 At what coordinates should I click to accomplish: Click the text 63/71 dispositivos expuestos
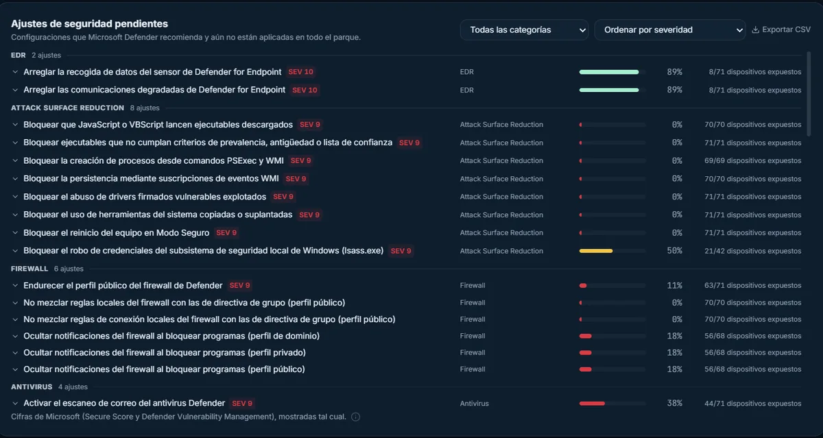(753, 285)
